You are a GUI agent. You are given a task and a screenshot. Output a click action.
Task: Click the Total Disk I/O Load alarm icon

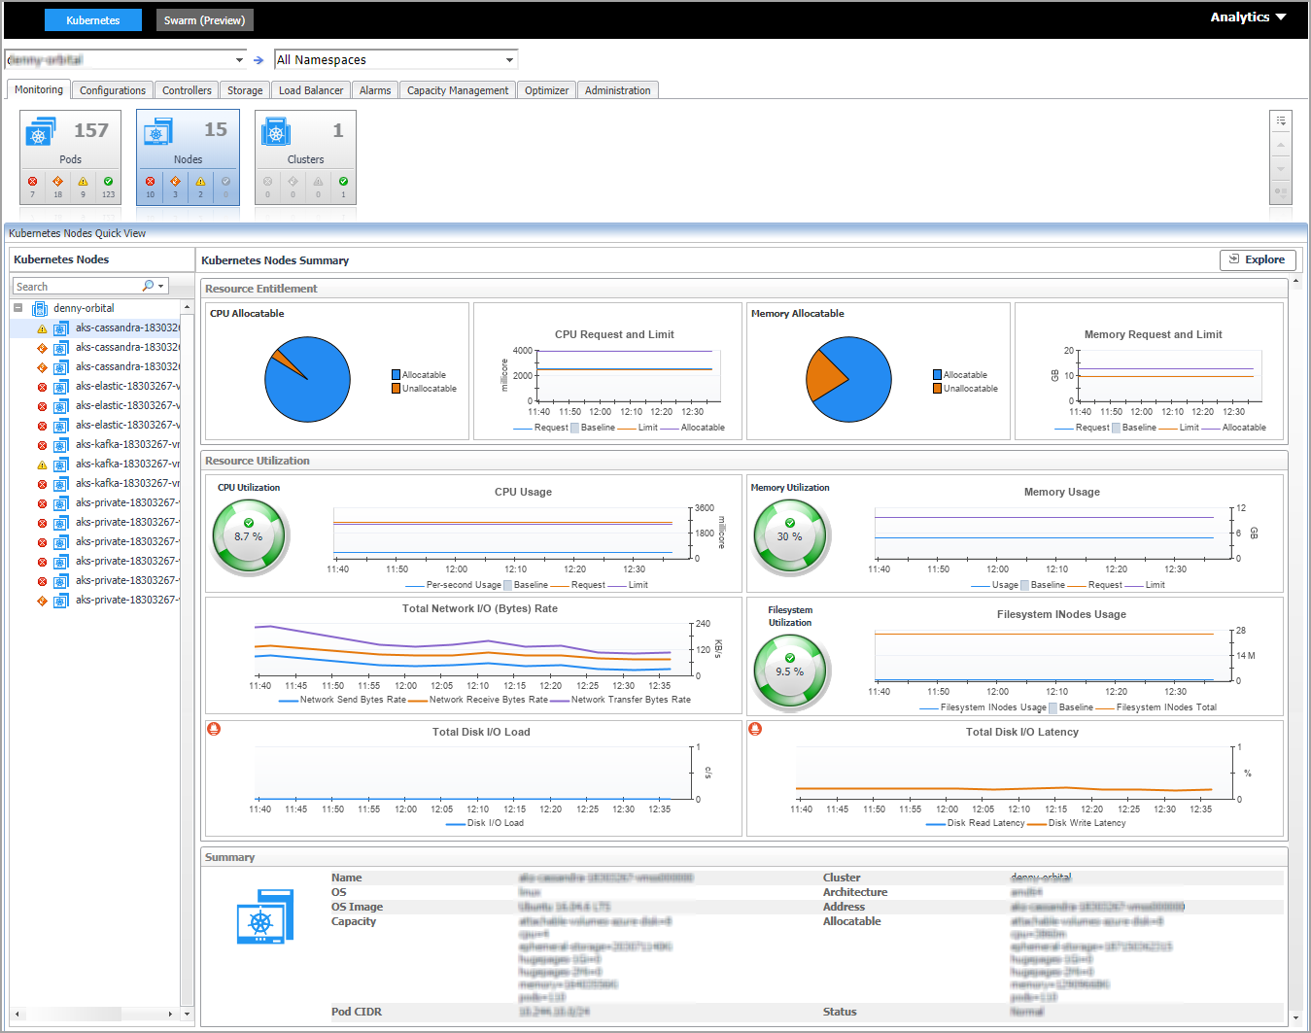[214, 729]
